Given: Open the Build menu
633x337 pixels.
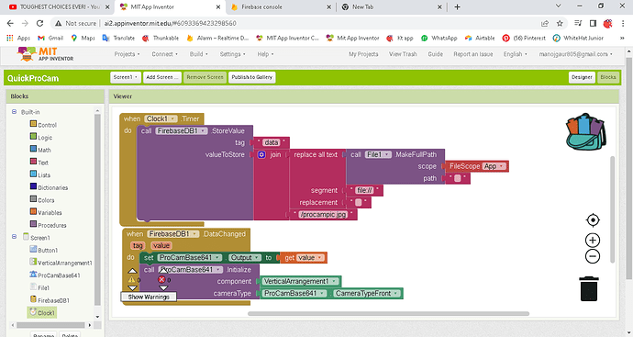Looking at the screenshot, I should click(x=199, y=54).
